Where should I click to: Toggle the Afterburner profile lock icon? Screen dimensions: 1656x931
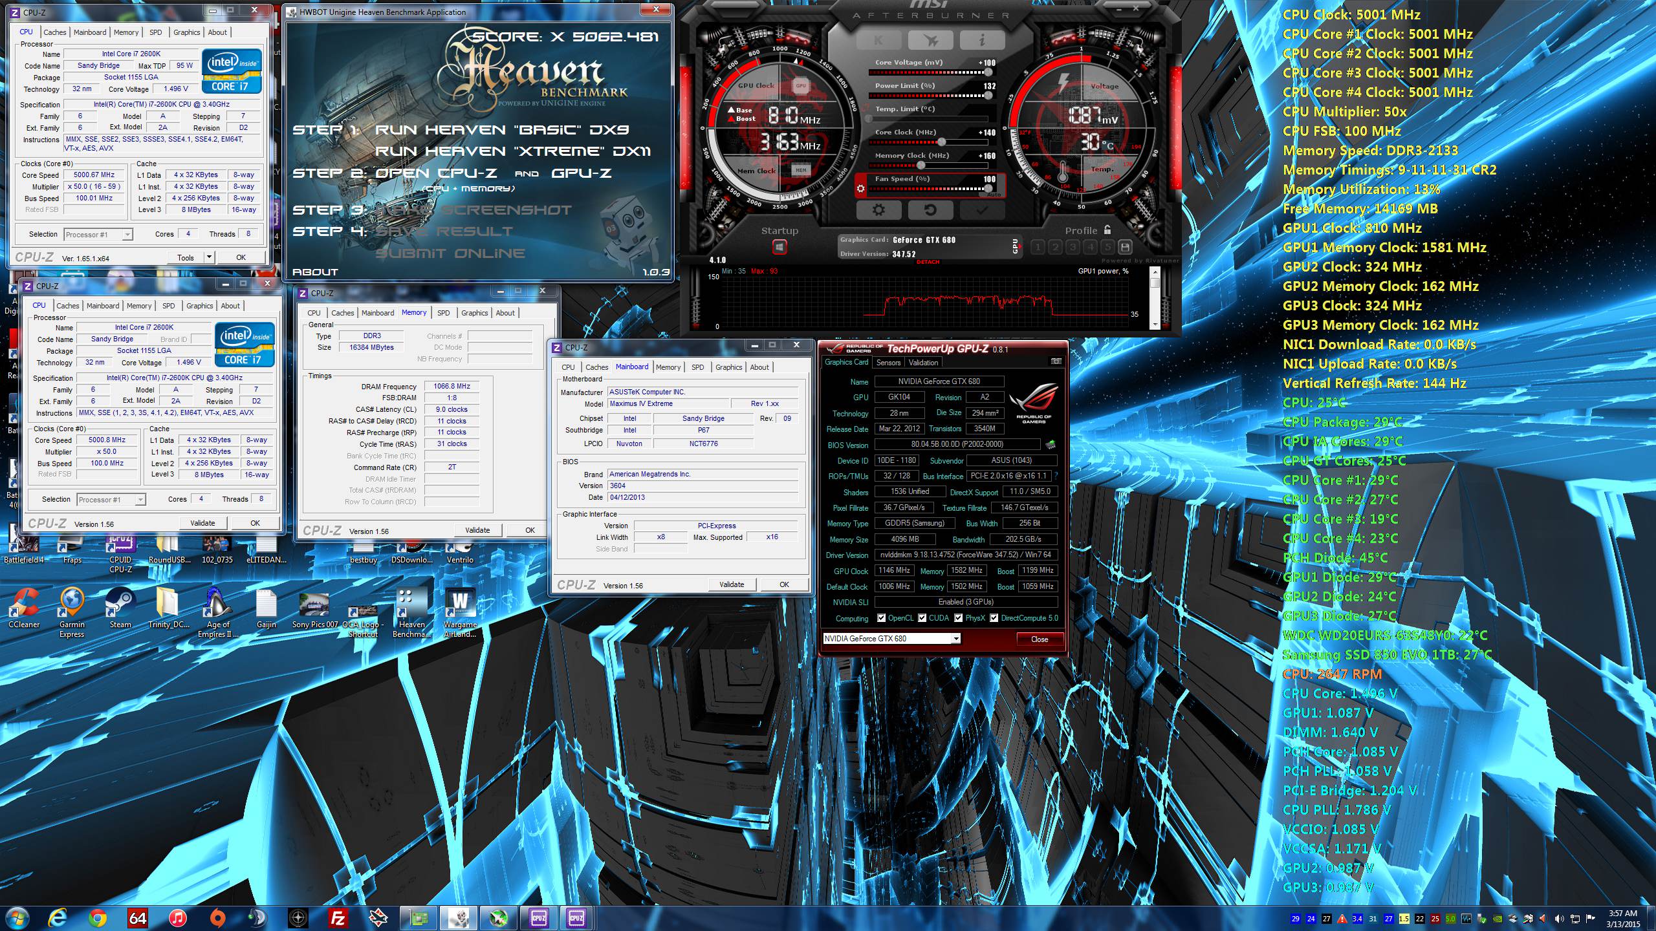click(x=1107, y=230)
